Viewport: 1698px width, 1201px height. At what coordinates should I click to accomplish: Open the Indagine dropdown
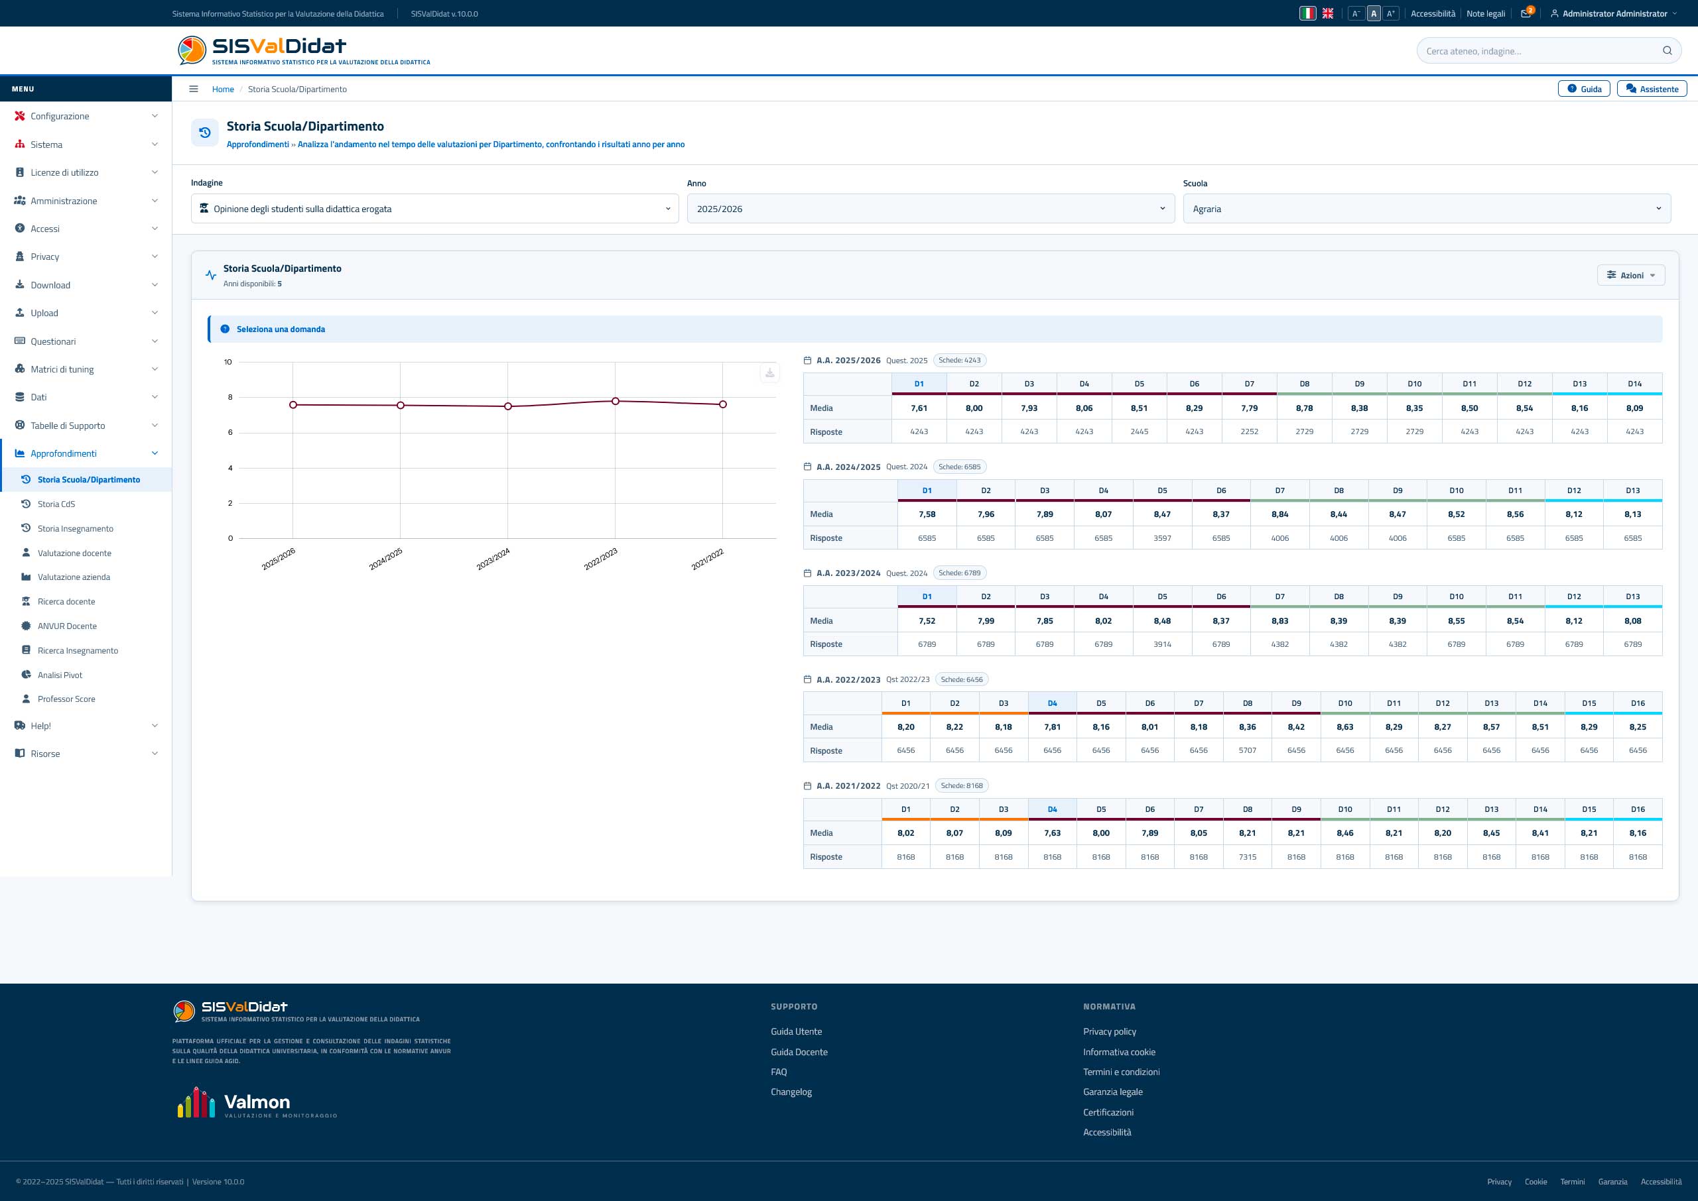click(434, 209)
